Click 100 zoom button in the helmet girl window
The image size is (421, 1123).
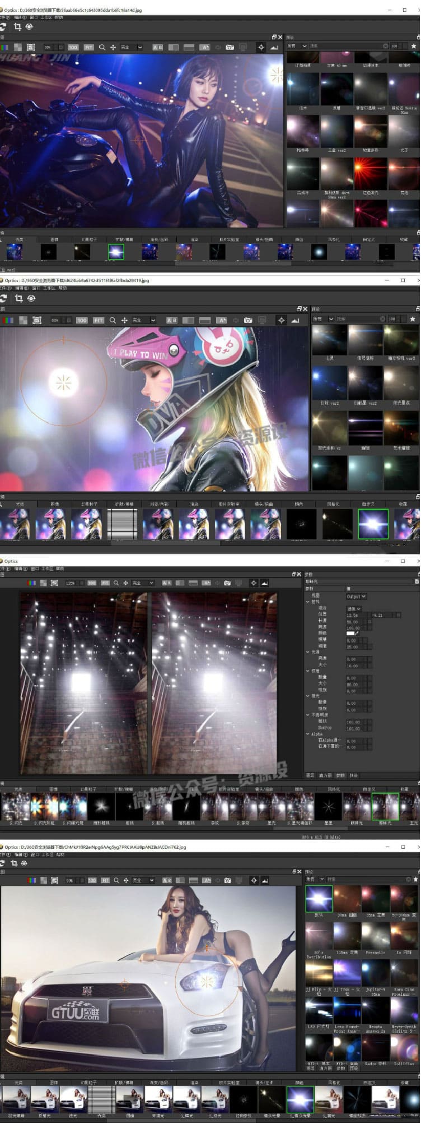[x=82, y=320]
